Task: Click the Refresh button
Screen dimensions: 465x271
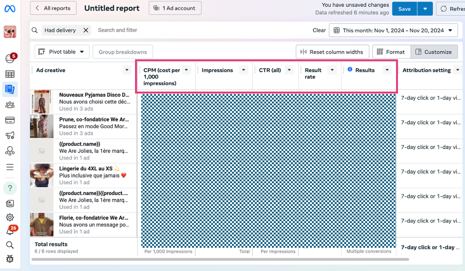Action: pos(451,9)
